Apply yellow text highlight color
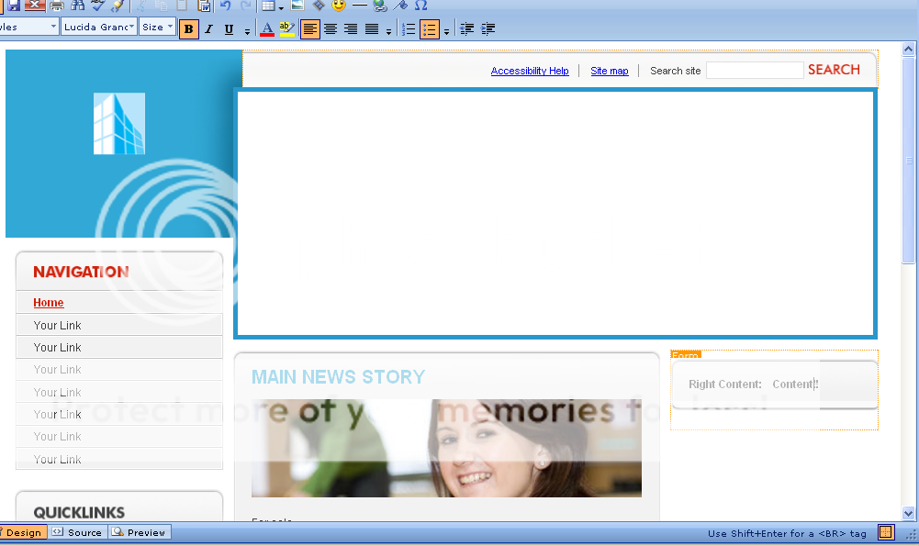The width and height of the screenshot is (919, 546). (286, 28)
